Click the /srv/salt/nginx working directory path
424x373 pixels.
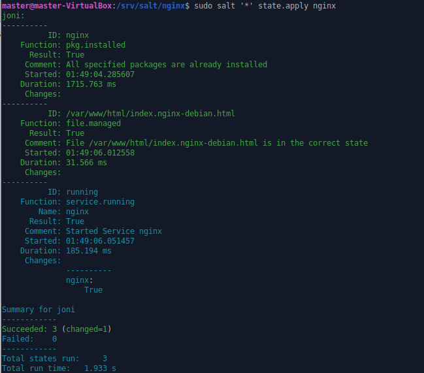pyautogui.click(x=141, y=6)
